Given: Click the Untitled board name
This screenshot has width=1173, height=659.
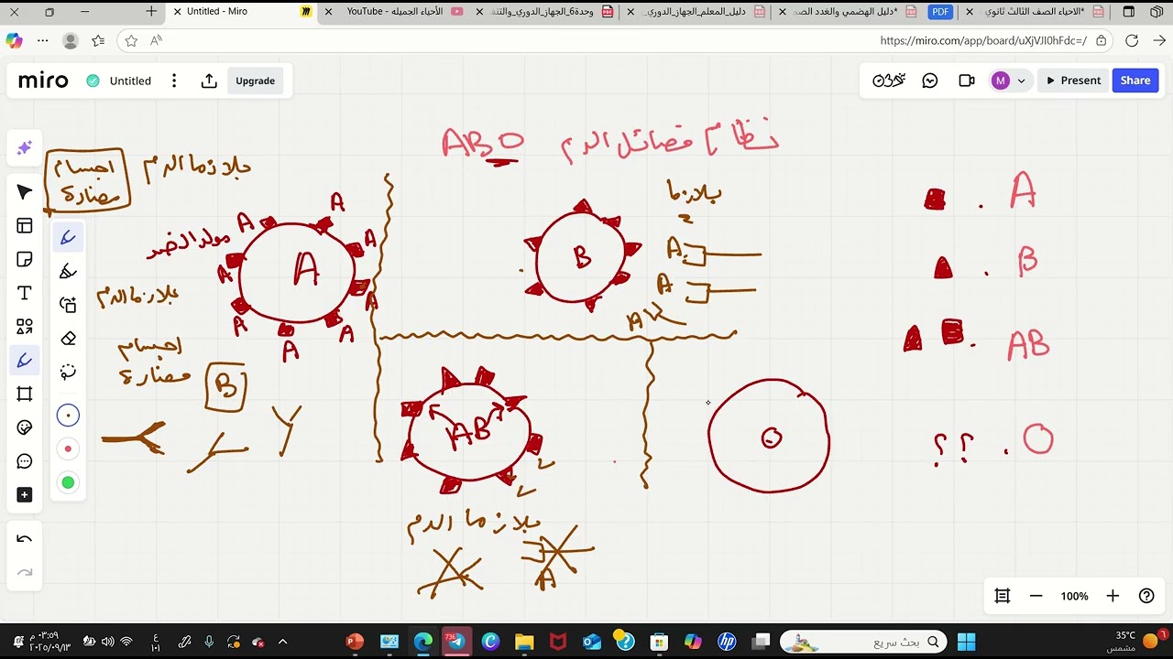Looking at the screenshot, I should coord(130,81).
